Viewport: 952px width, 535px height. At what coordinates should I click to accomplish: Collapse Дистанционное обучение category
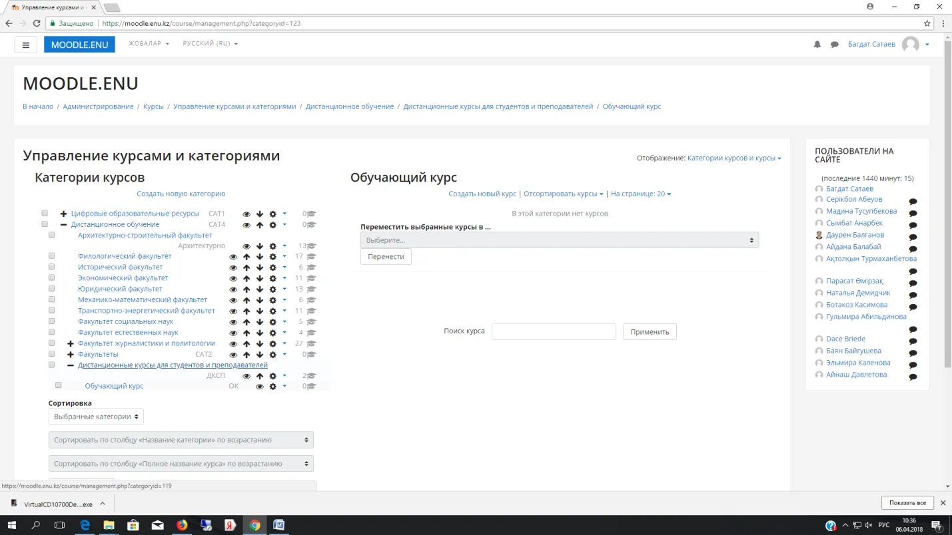coord(64,225)
